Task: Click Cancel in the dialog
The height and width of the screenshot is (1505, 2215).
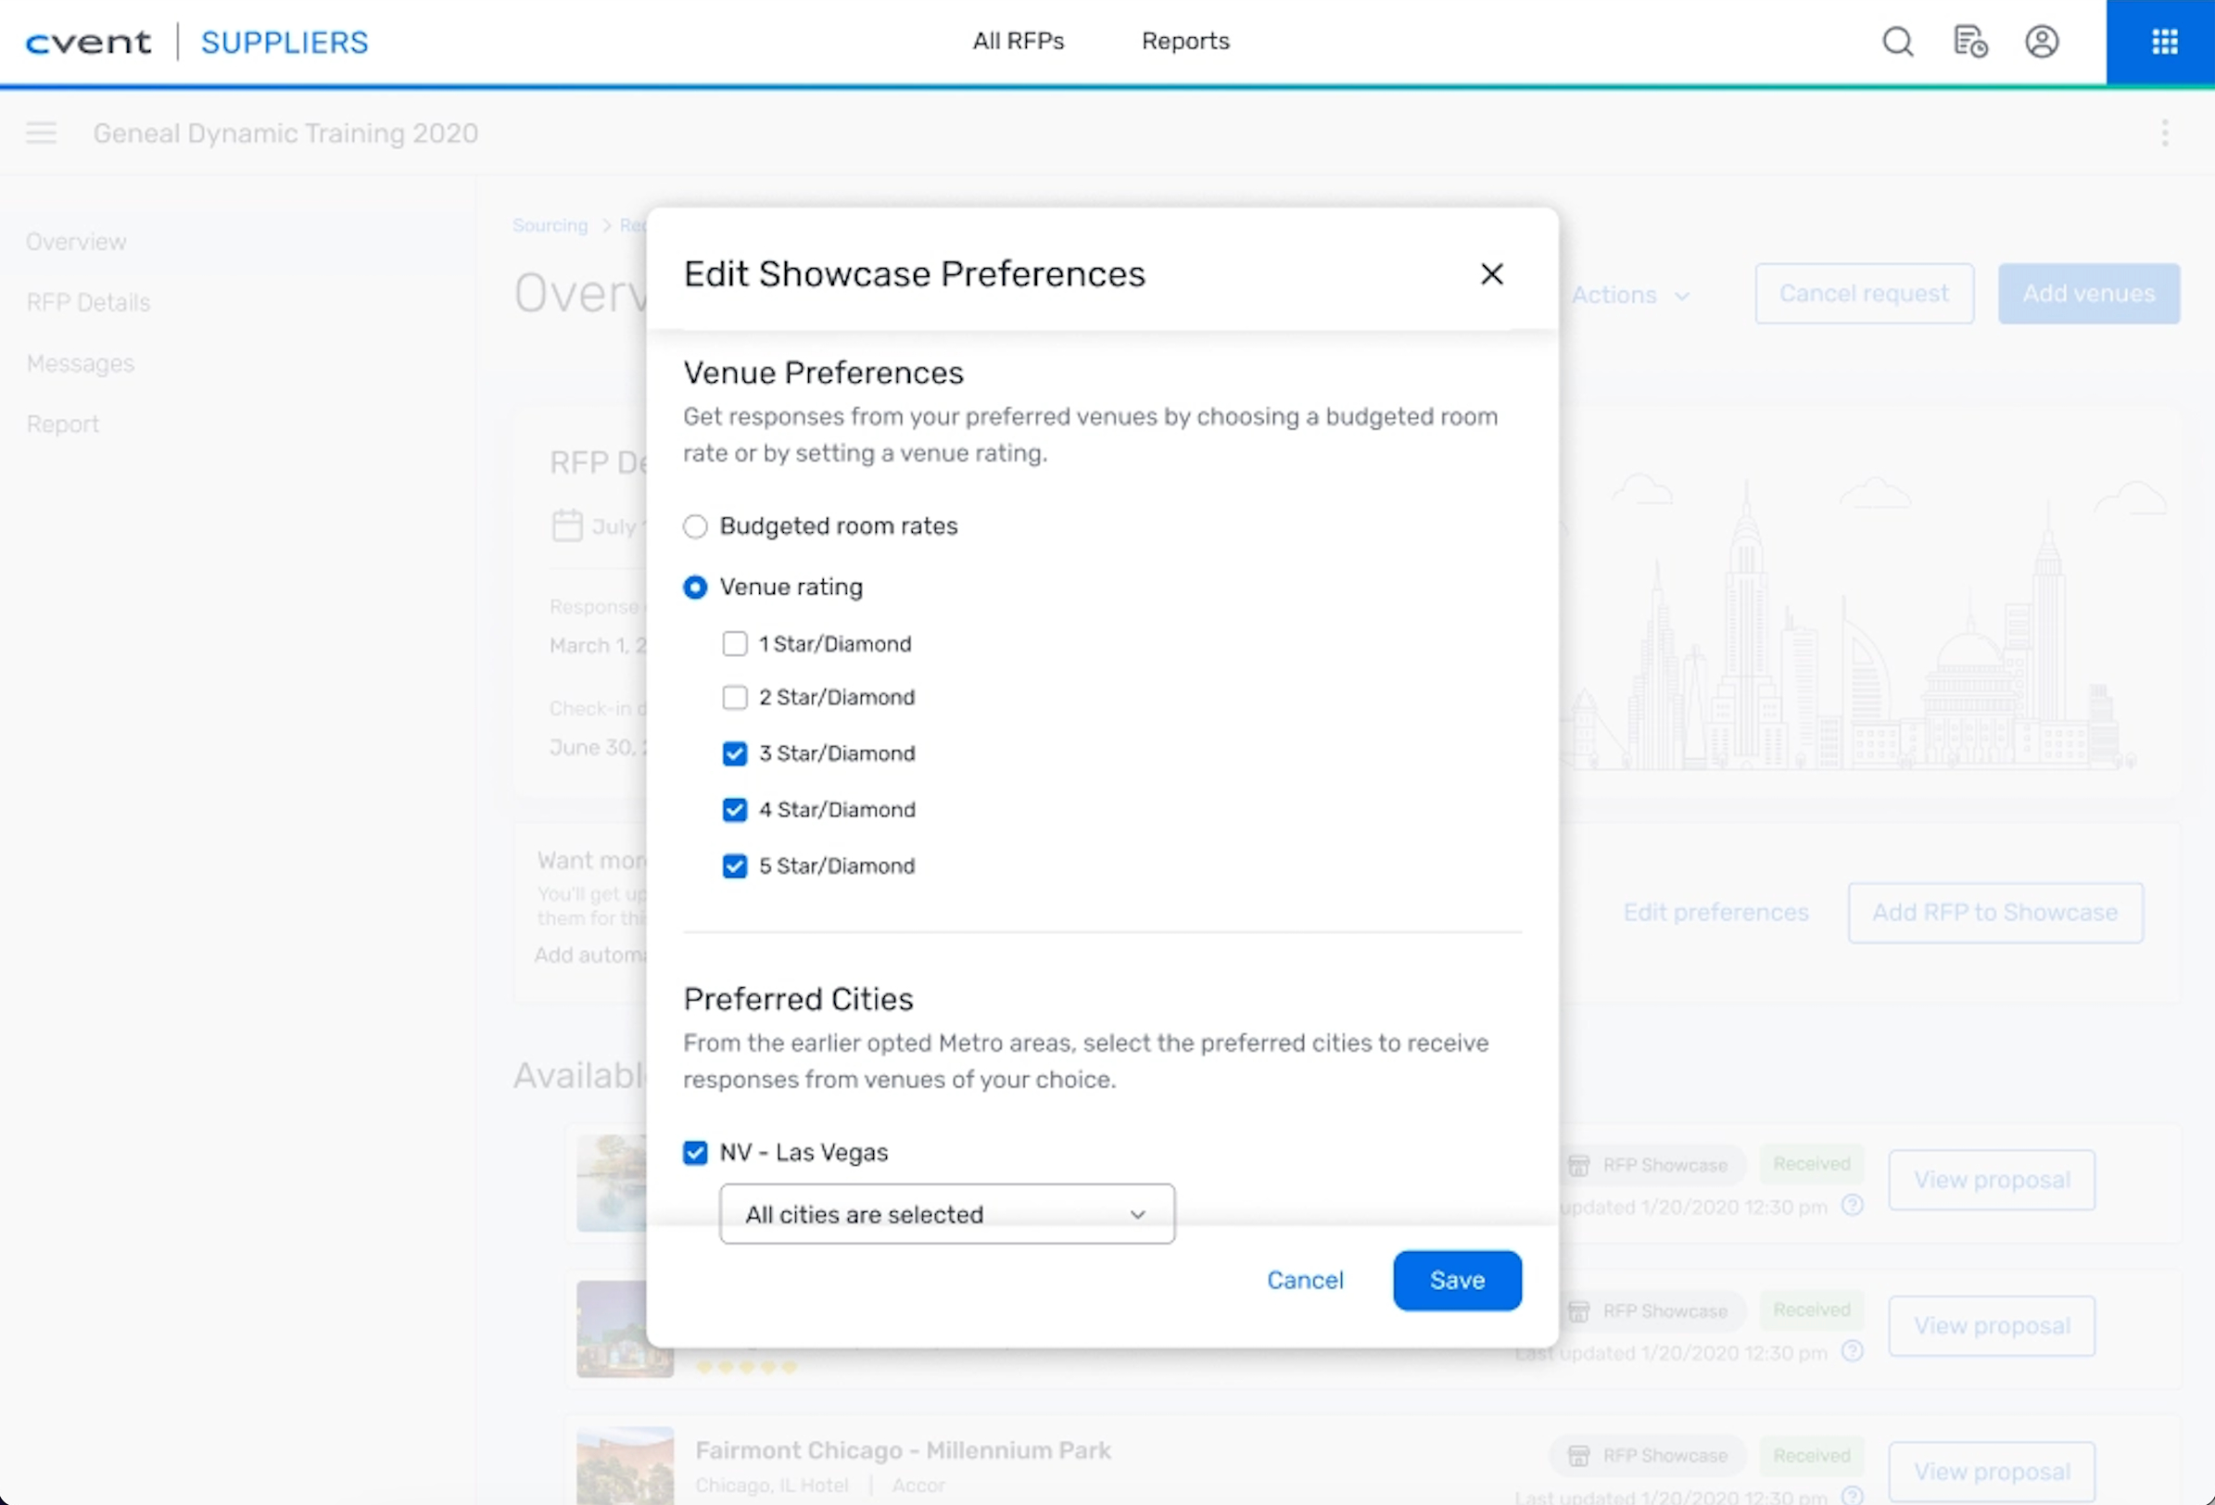Action: click(1305, 1281)
